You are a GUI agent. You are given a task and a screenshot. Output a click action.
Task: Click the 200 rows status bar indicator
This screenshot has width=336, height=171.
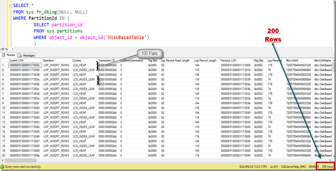327,166
